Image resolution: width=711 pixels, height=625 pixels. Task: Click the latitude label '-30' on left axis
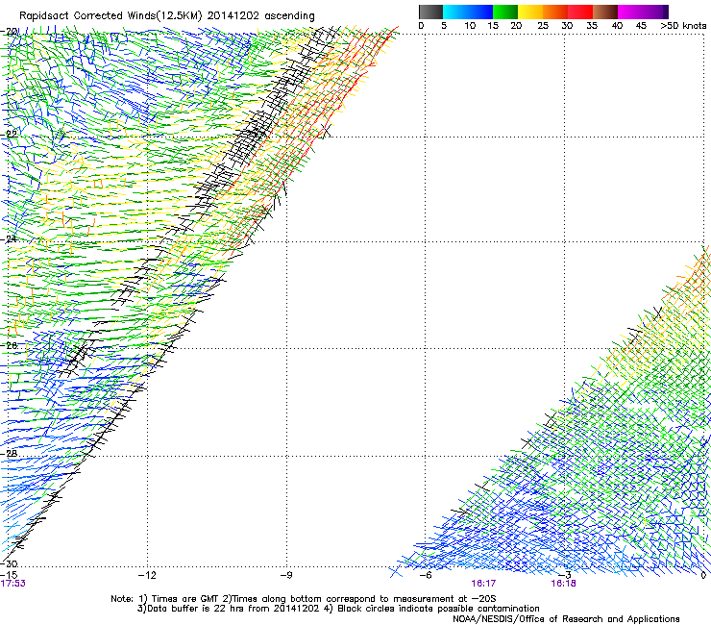[x=9, y=563]
